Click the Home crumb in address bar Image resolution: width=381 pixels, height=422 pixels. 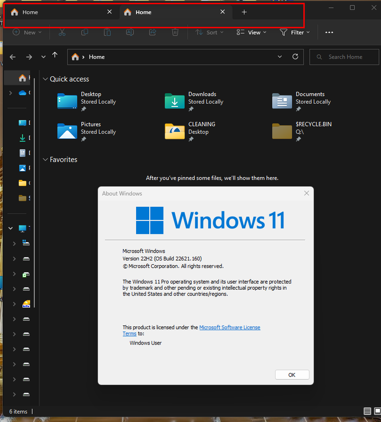(x=97, y=57)
